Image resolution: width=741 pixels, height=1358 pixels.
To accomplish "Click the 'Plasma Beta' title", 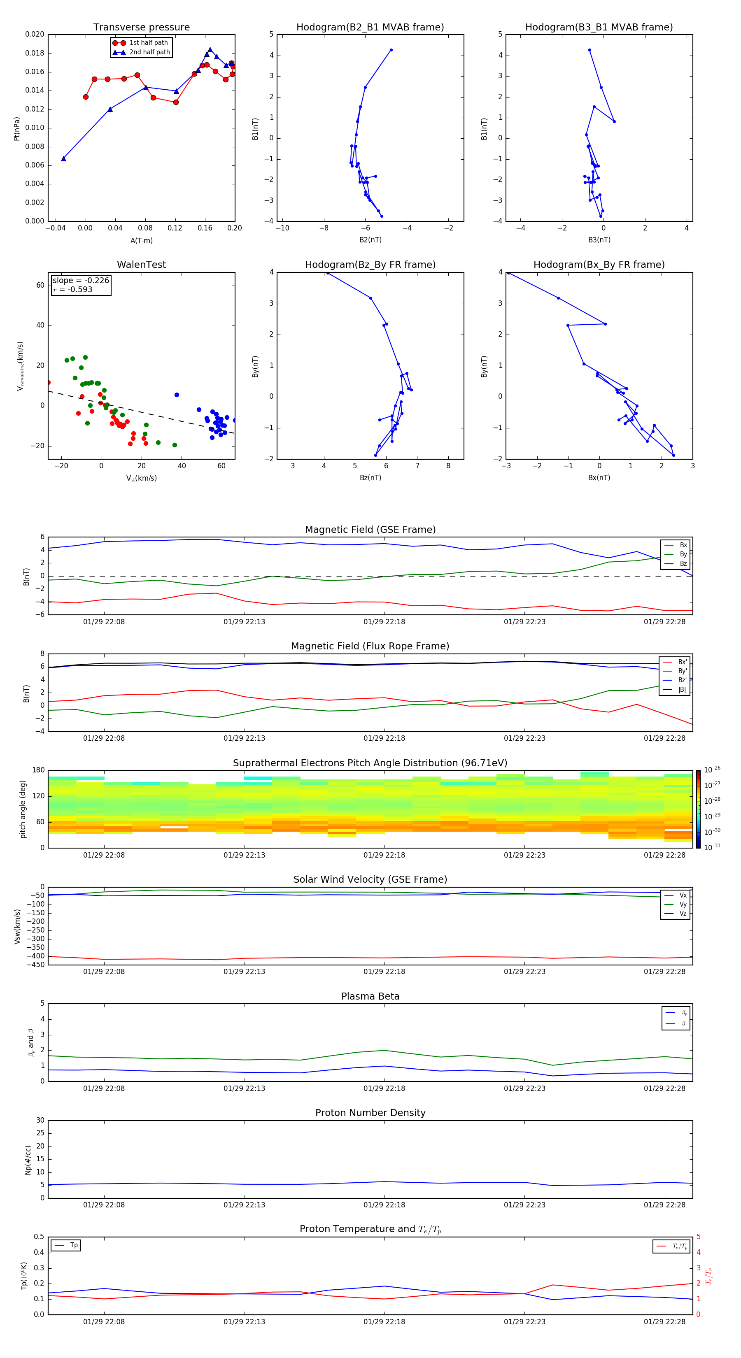I will tap(370, 996).
